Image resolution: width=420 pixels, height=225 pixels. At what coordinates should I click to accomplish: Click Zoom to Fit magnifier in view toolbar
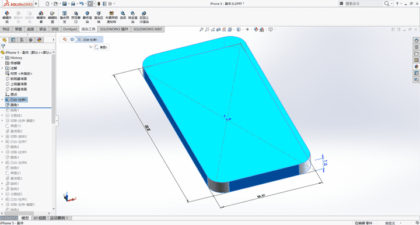201,29
